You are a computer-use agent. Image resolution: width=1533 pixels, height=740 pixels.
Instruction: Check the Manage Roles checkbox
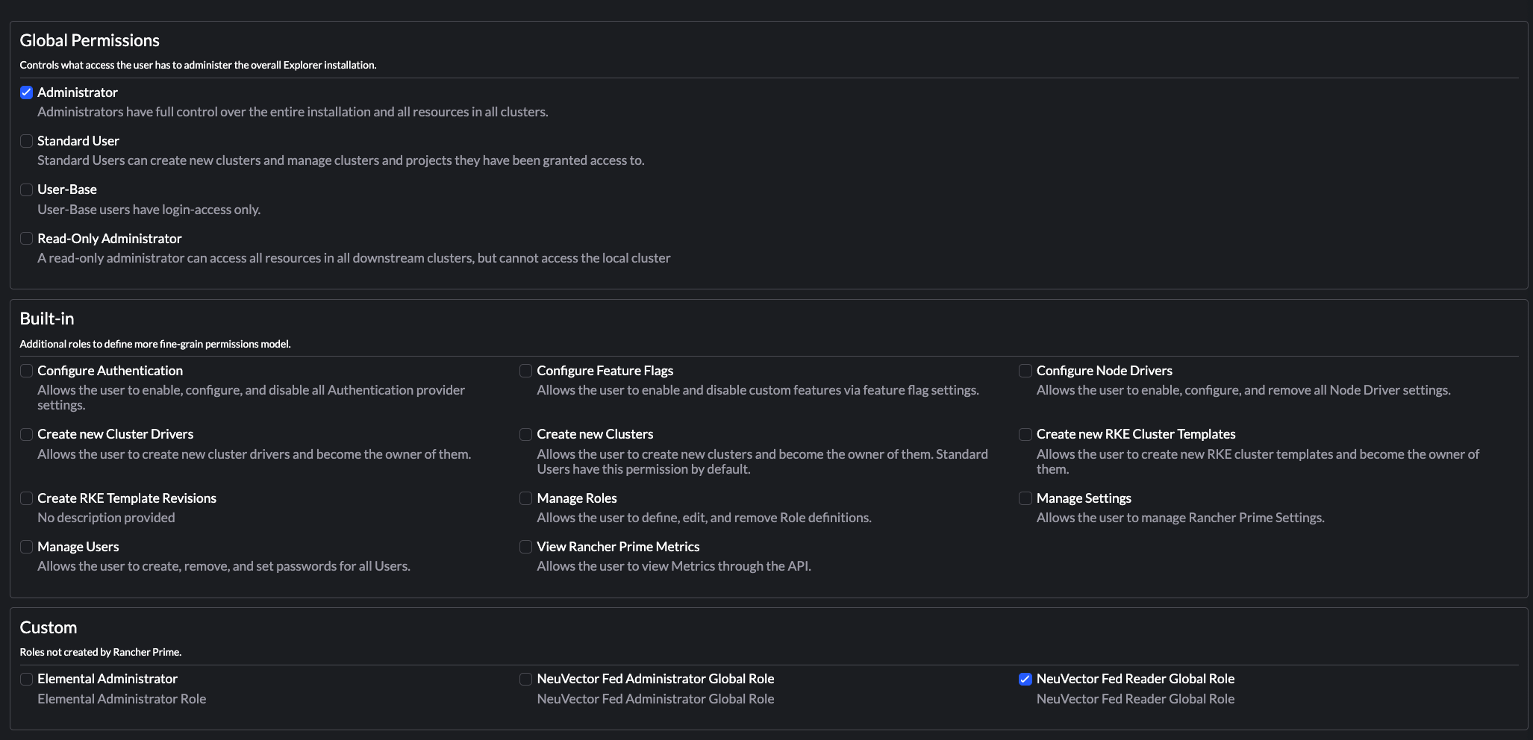point(525,498)
